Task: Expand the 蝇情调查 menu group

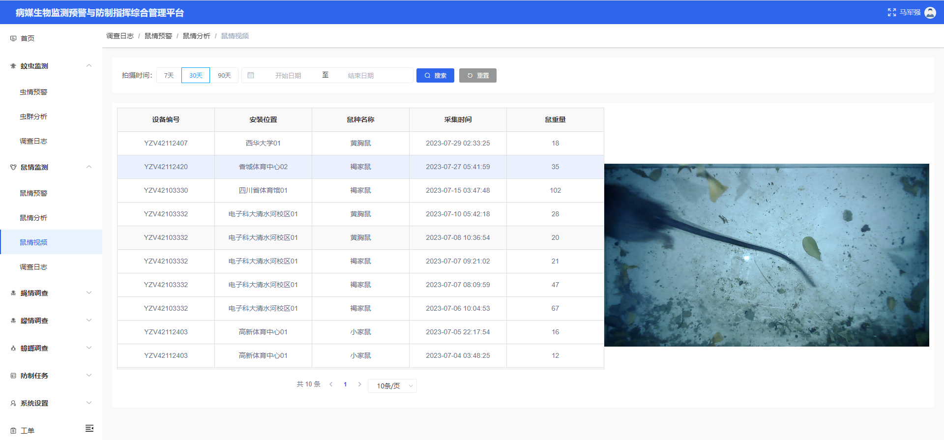Action: click(89, 293)
